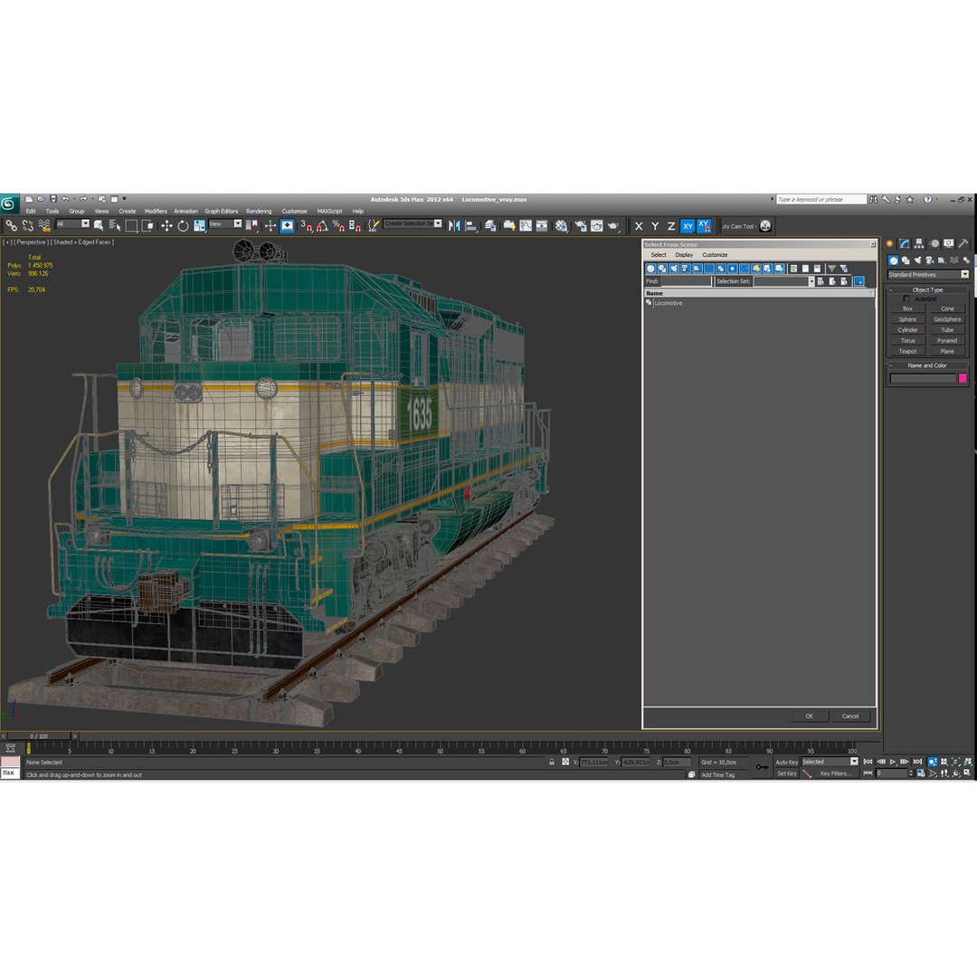Click the Mirror tool icon

tap(454, 225)
